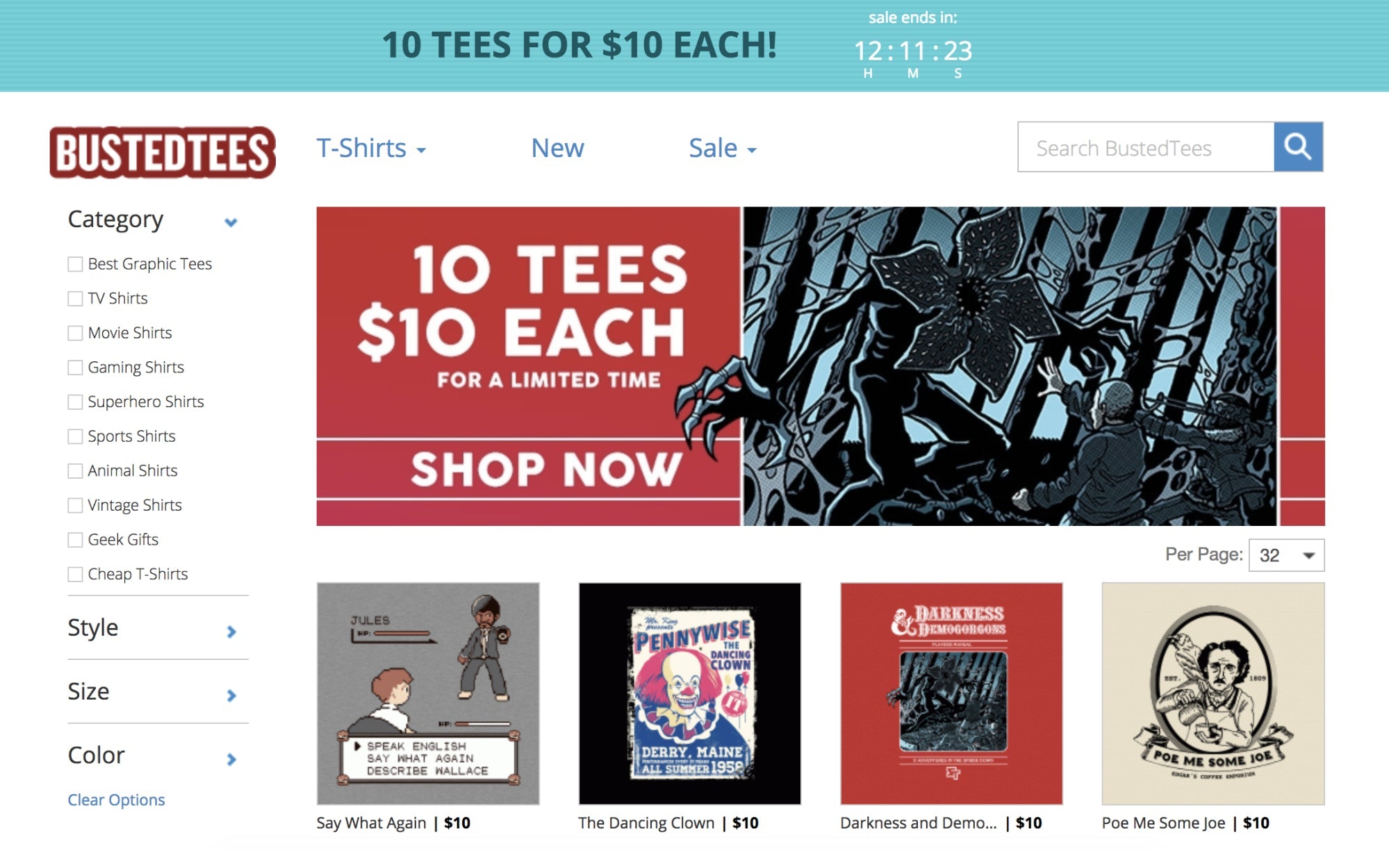Image resolution: width=1389 pixels, height=849 pixels.
Task: Click the BustedTees logo
Action: (163, 152)
